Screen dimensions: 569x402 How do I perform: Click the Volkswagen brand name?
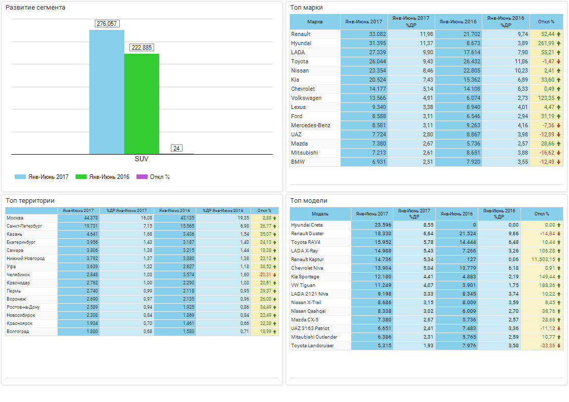point(306,98)
